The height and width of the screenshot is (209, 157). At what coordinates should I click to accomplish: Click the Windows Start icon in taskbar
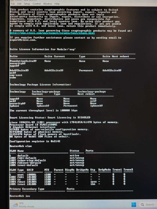coord(134,205)
